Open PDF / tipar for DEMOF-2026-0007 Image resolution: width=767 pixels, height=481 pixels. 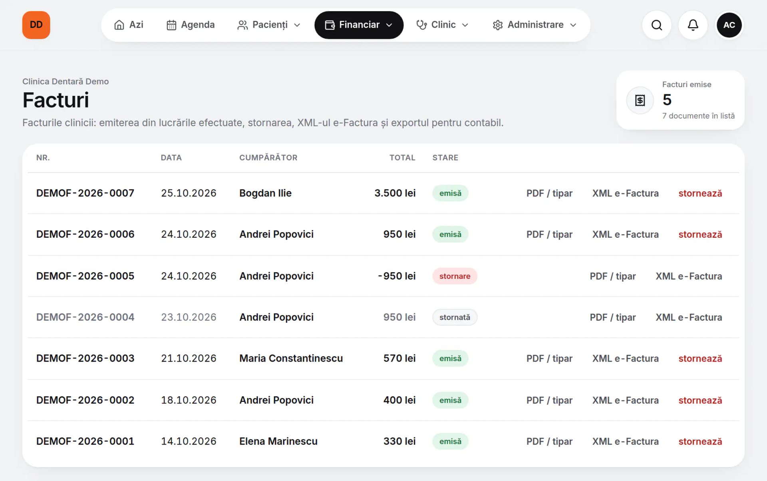(549, 193)
